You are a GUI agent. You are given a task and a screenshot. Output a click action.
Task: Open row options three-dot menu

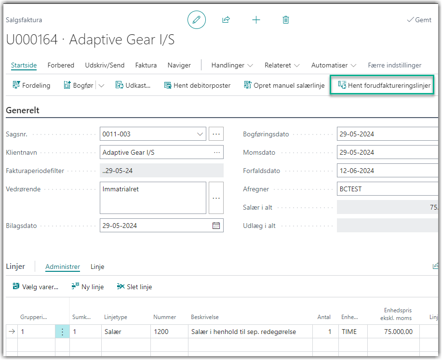[x=62, y=332]
